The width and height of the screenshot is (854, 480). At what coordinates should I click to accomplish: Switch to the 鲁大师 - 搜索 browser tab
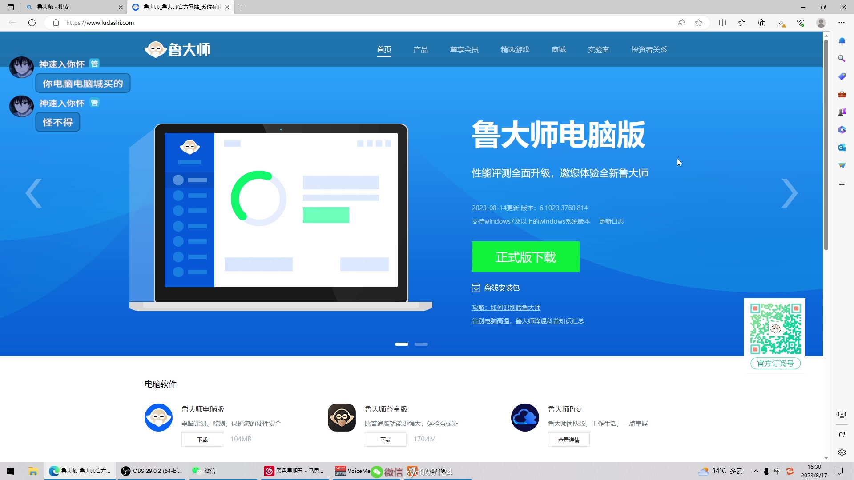coord(73,7)
